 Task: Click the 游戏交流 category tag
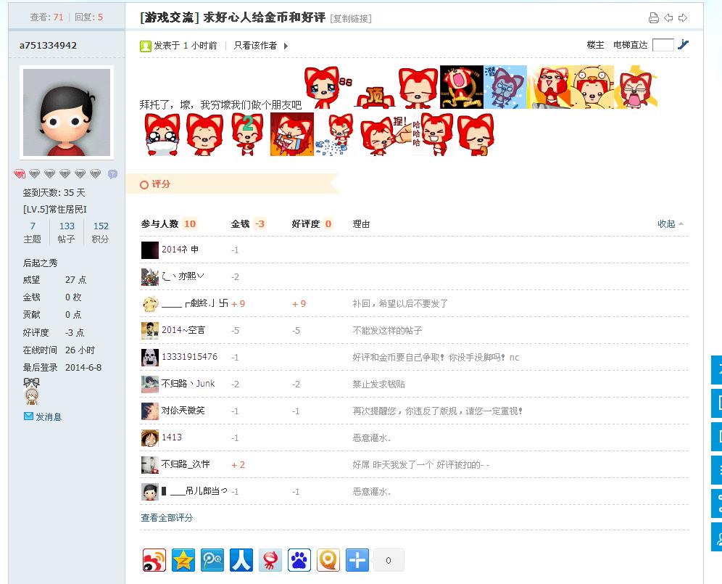click(170, 17)
